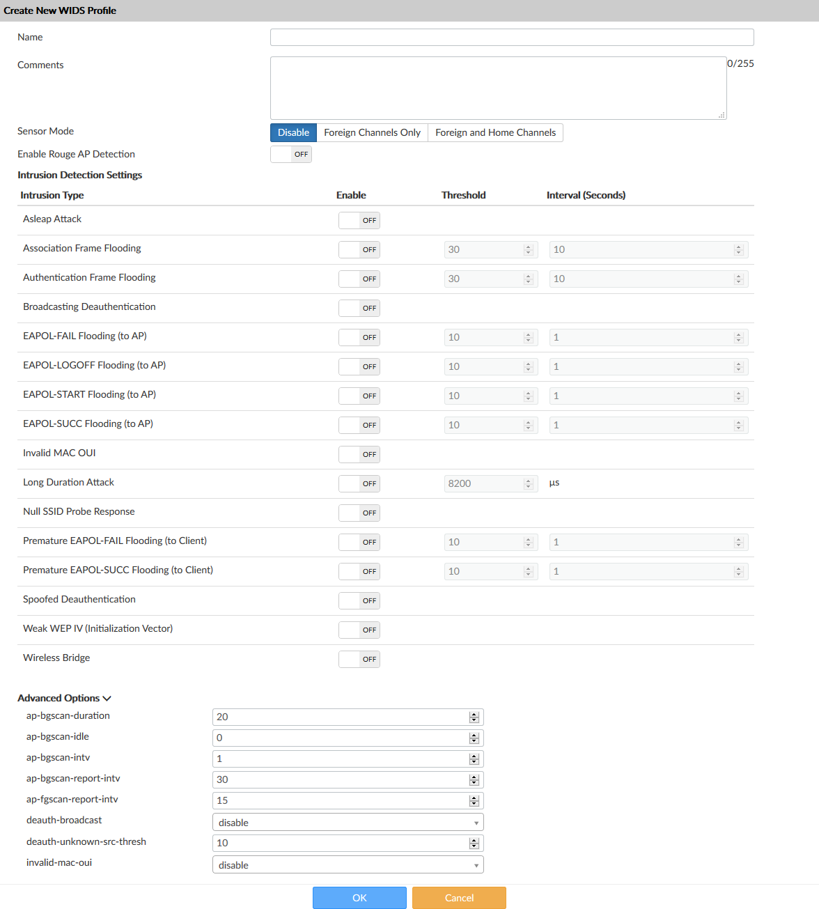Enable Long Duration Attack toggle

coord(359,483)
